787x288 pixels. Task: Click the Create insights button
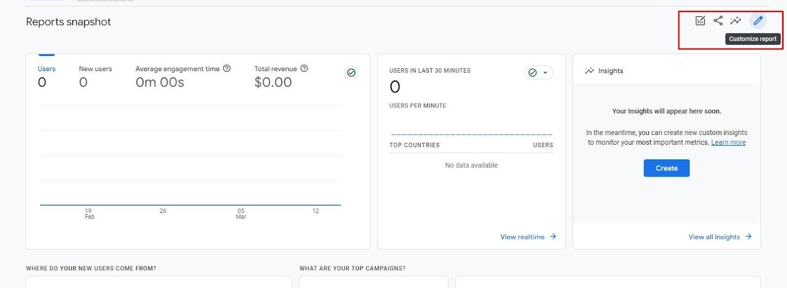point(666,168)
